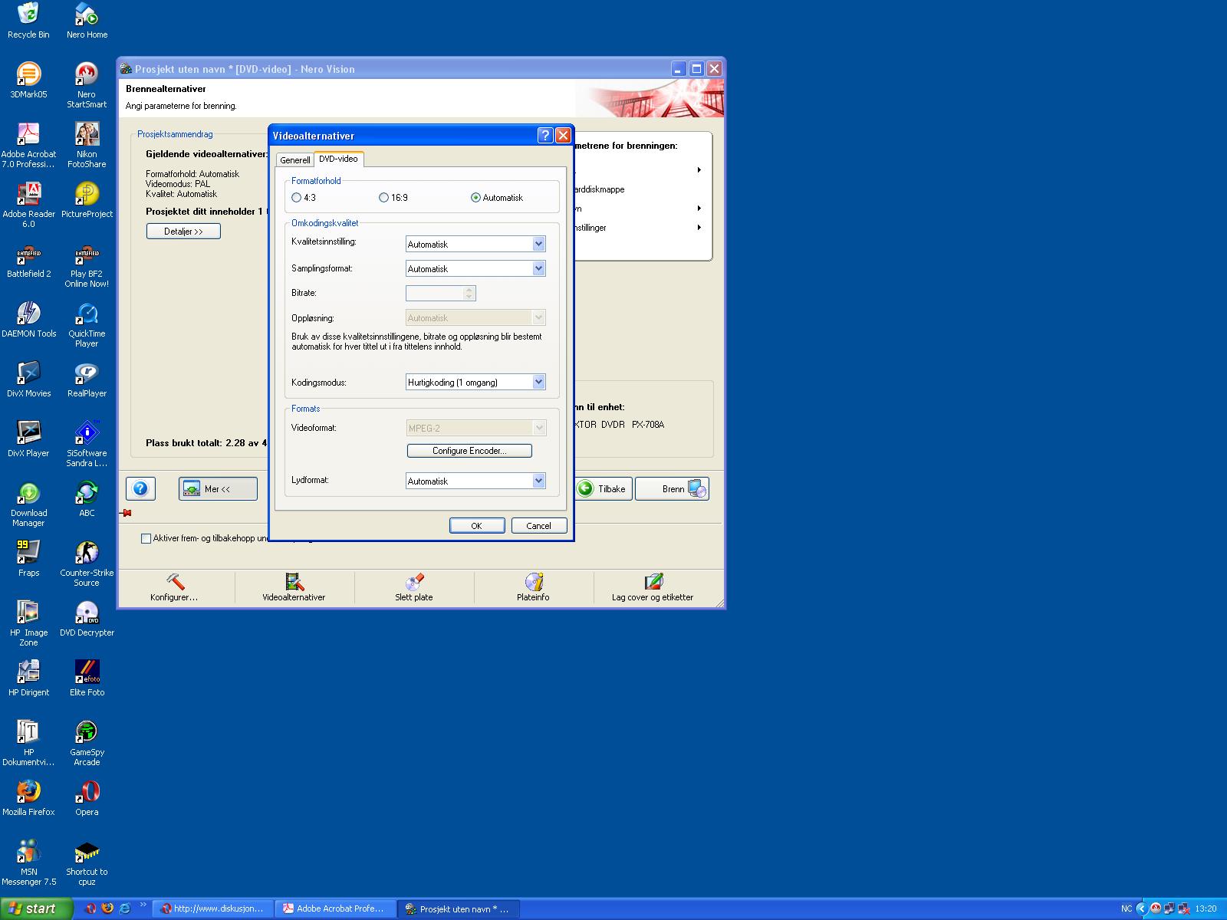Open MSN Messenger 7.5 shortcut
Viewport: 1227px width, 920px height.
click(x=28, y=863)
